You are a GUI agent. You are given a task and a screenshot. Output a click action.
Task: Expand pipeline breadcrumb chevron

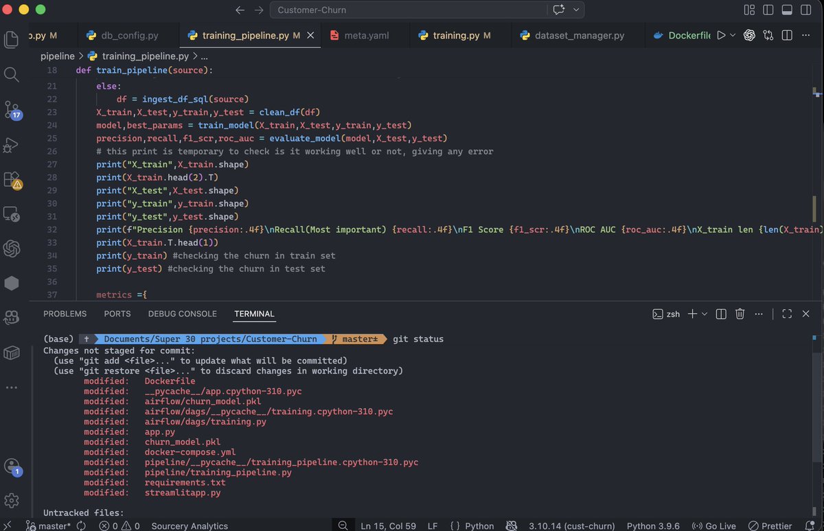pos(81,56)
